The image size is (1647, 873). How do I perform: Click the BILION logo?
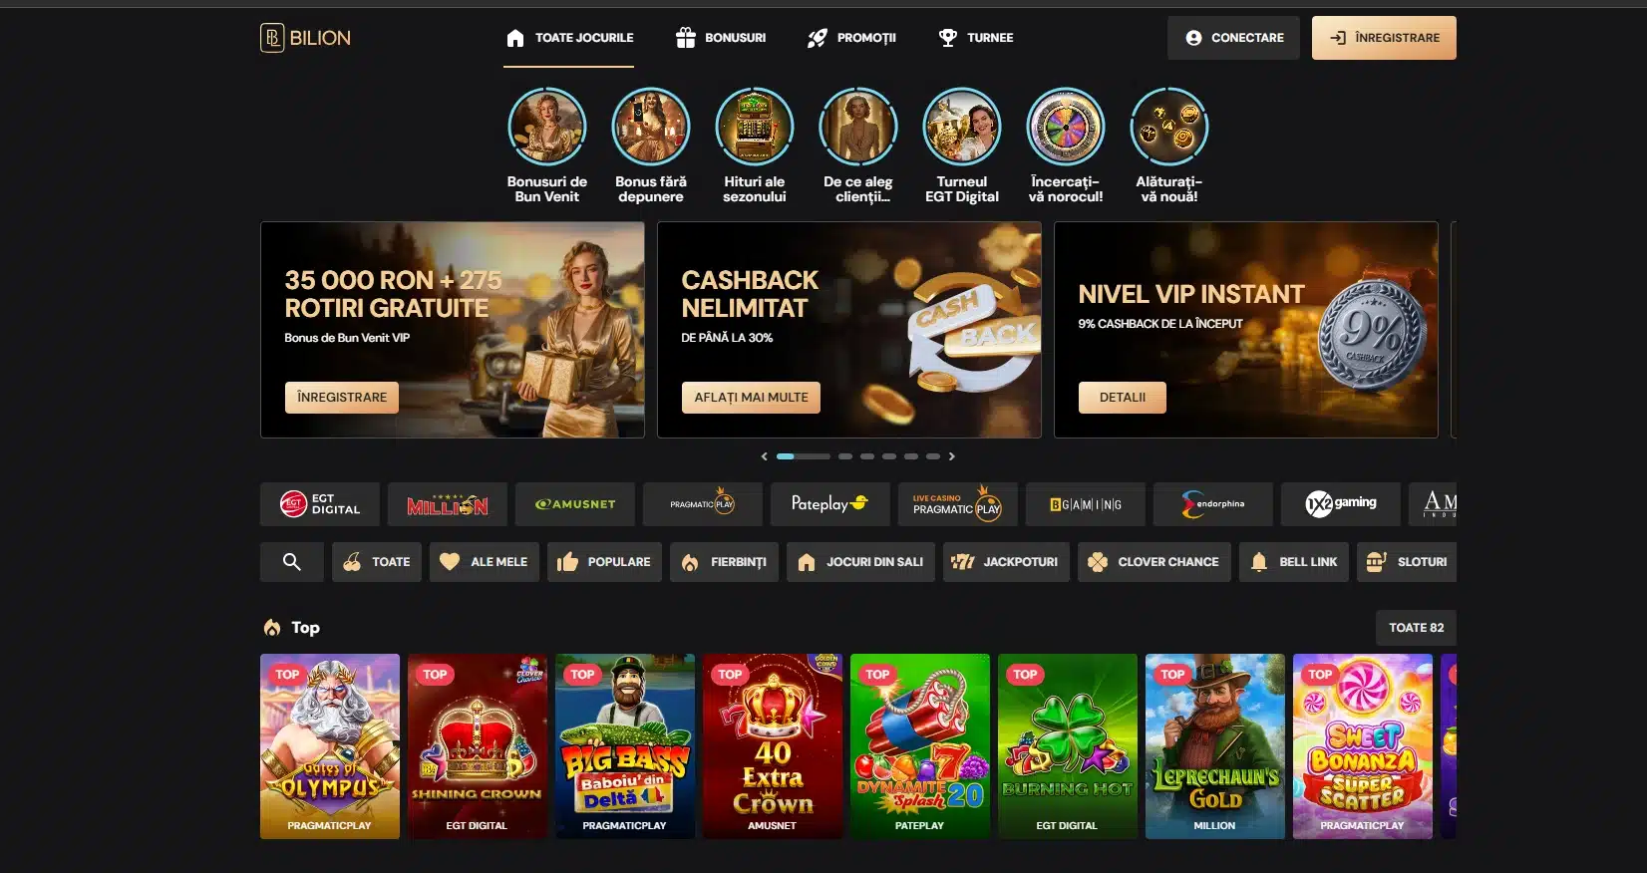point(305,38)
